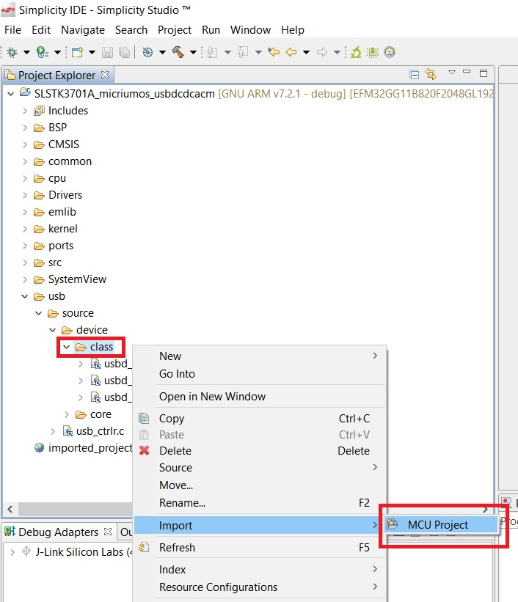Expand the kernel folder
The height and width of the screenshot is (602, 518).
[25, 230]
